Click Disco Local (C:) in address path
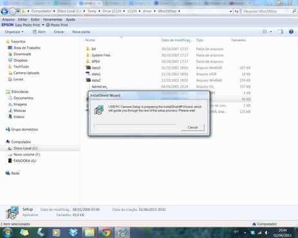Image resolution: width=298 pixels, height=238 pixels. click(x=69, y=11)
